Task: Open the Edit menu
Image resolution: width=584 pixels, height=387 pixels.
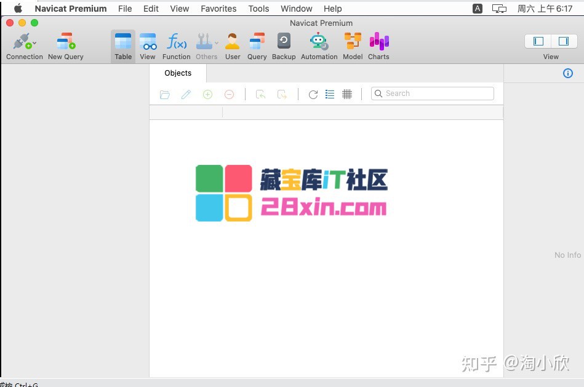Action: coord(151,9)
